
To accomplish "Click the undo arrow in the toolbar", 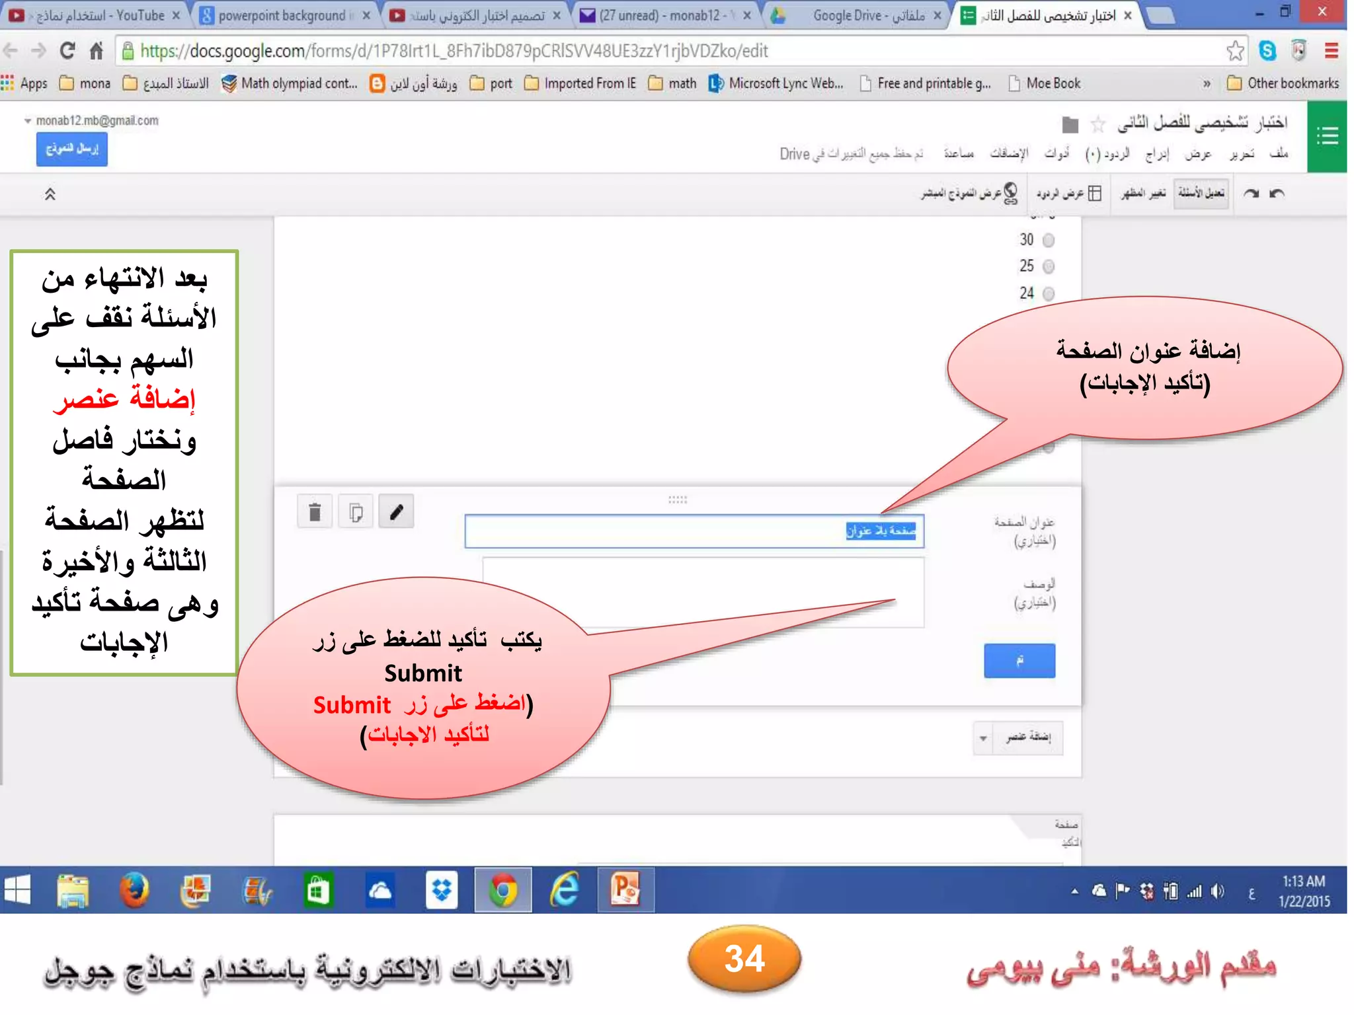I will (x=1277, y=193).
